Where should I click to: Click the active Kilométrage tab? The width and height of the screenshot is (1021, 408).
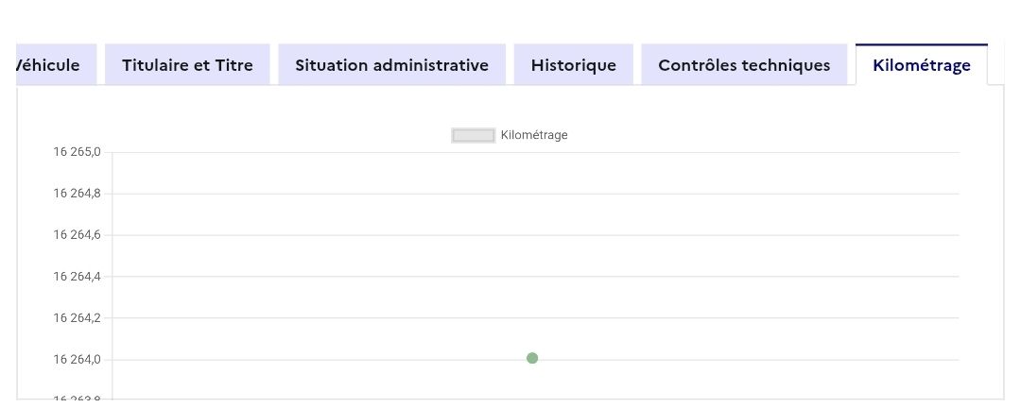[922, 65]
